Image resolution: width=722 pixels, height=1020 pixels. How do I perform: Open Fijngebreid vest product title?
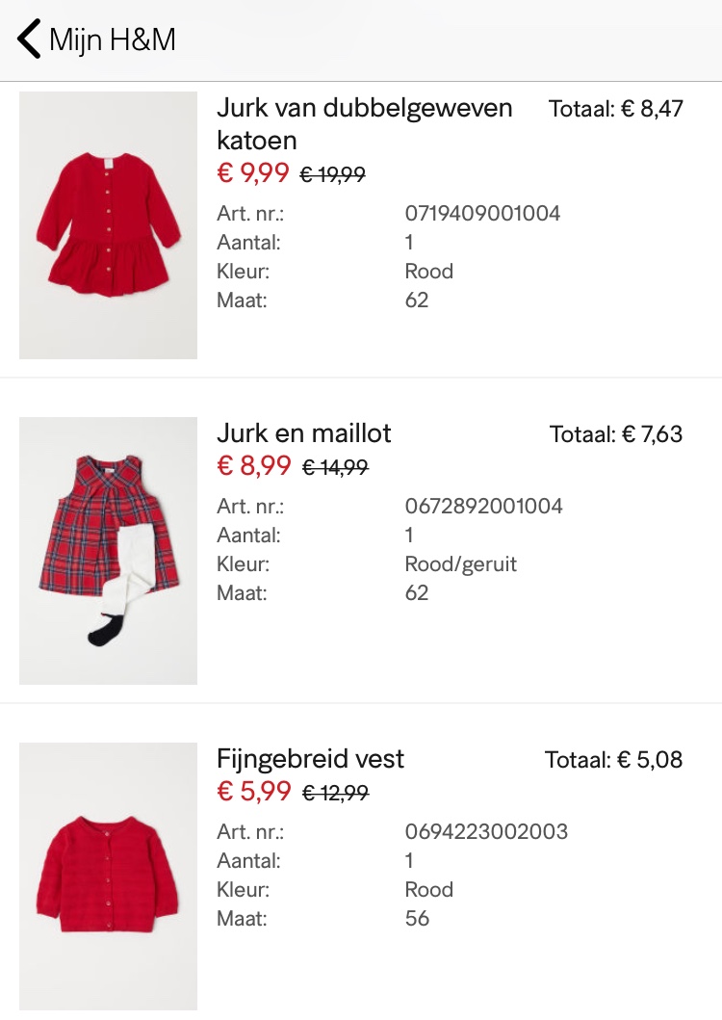click(310, 758)
